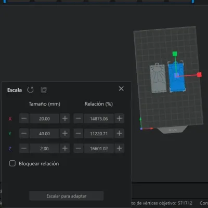Decrease X size with the minus button

pyautogui.click(x=24, y=119)
